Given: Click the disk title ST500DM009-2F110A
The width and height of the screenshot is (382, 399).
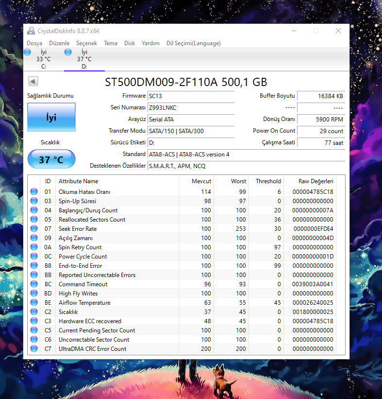Looking at the screenshot, I should coord(186,82).
